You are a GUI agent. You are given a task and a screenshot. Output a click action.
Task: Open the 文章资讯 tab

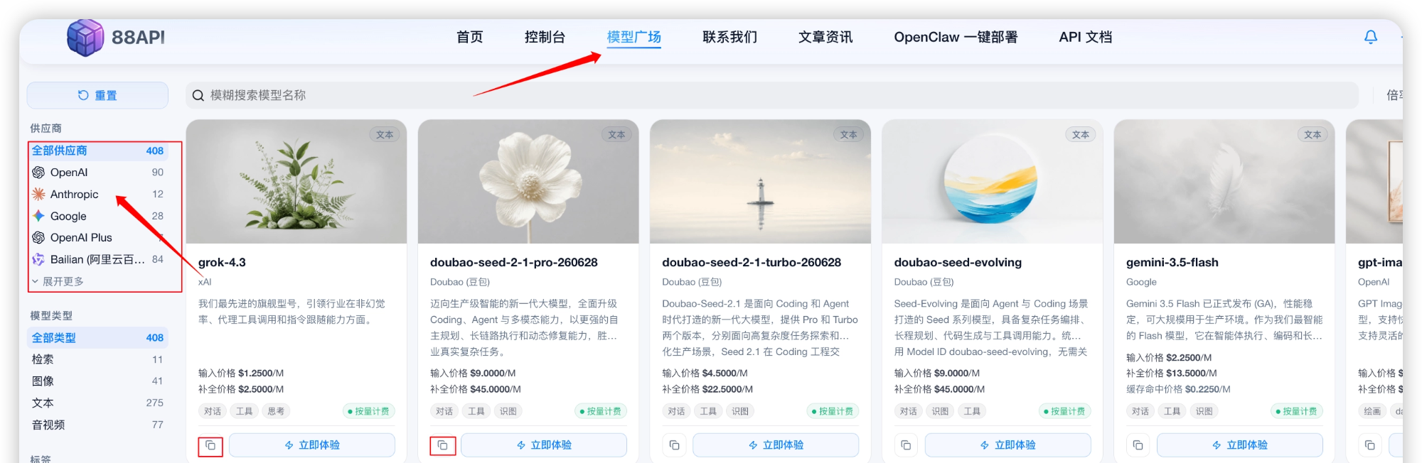825,37
